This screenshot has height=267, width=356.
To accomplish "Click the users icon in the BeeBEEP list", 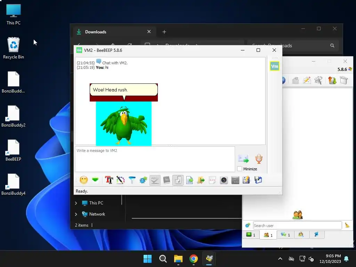I will tap(298, 215).
